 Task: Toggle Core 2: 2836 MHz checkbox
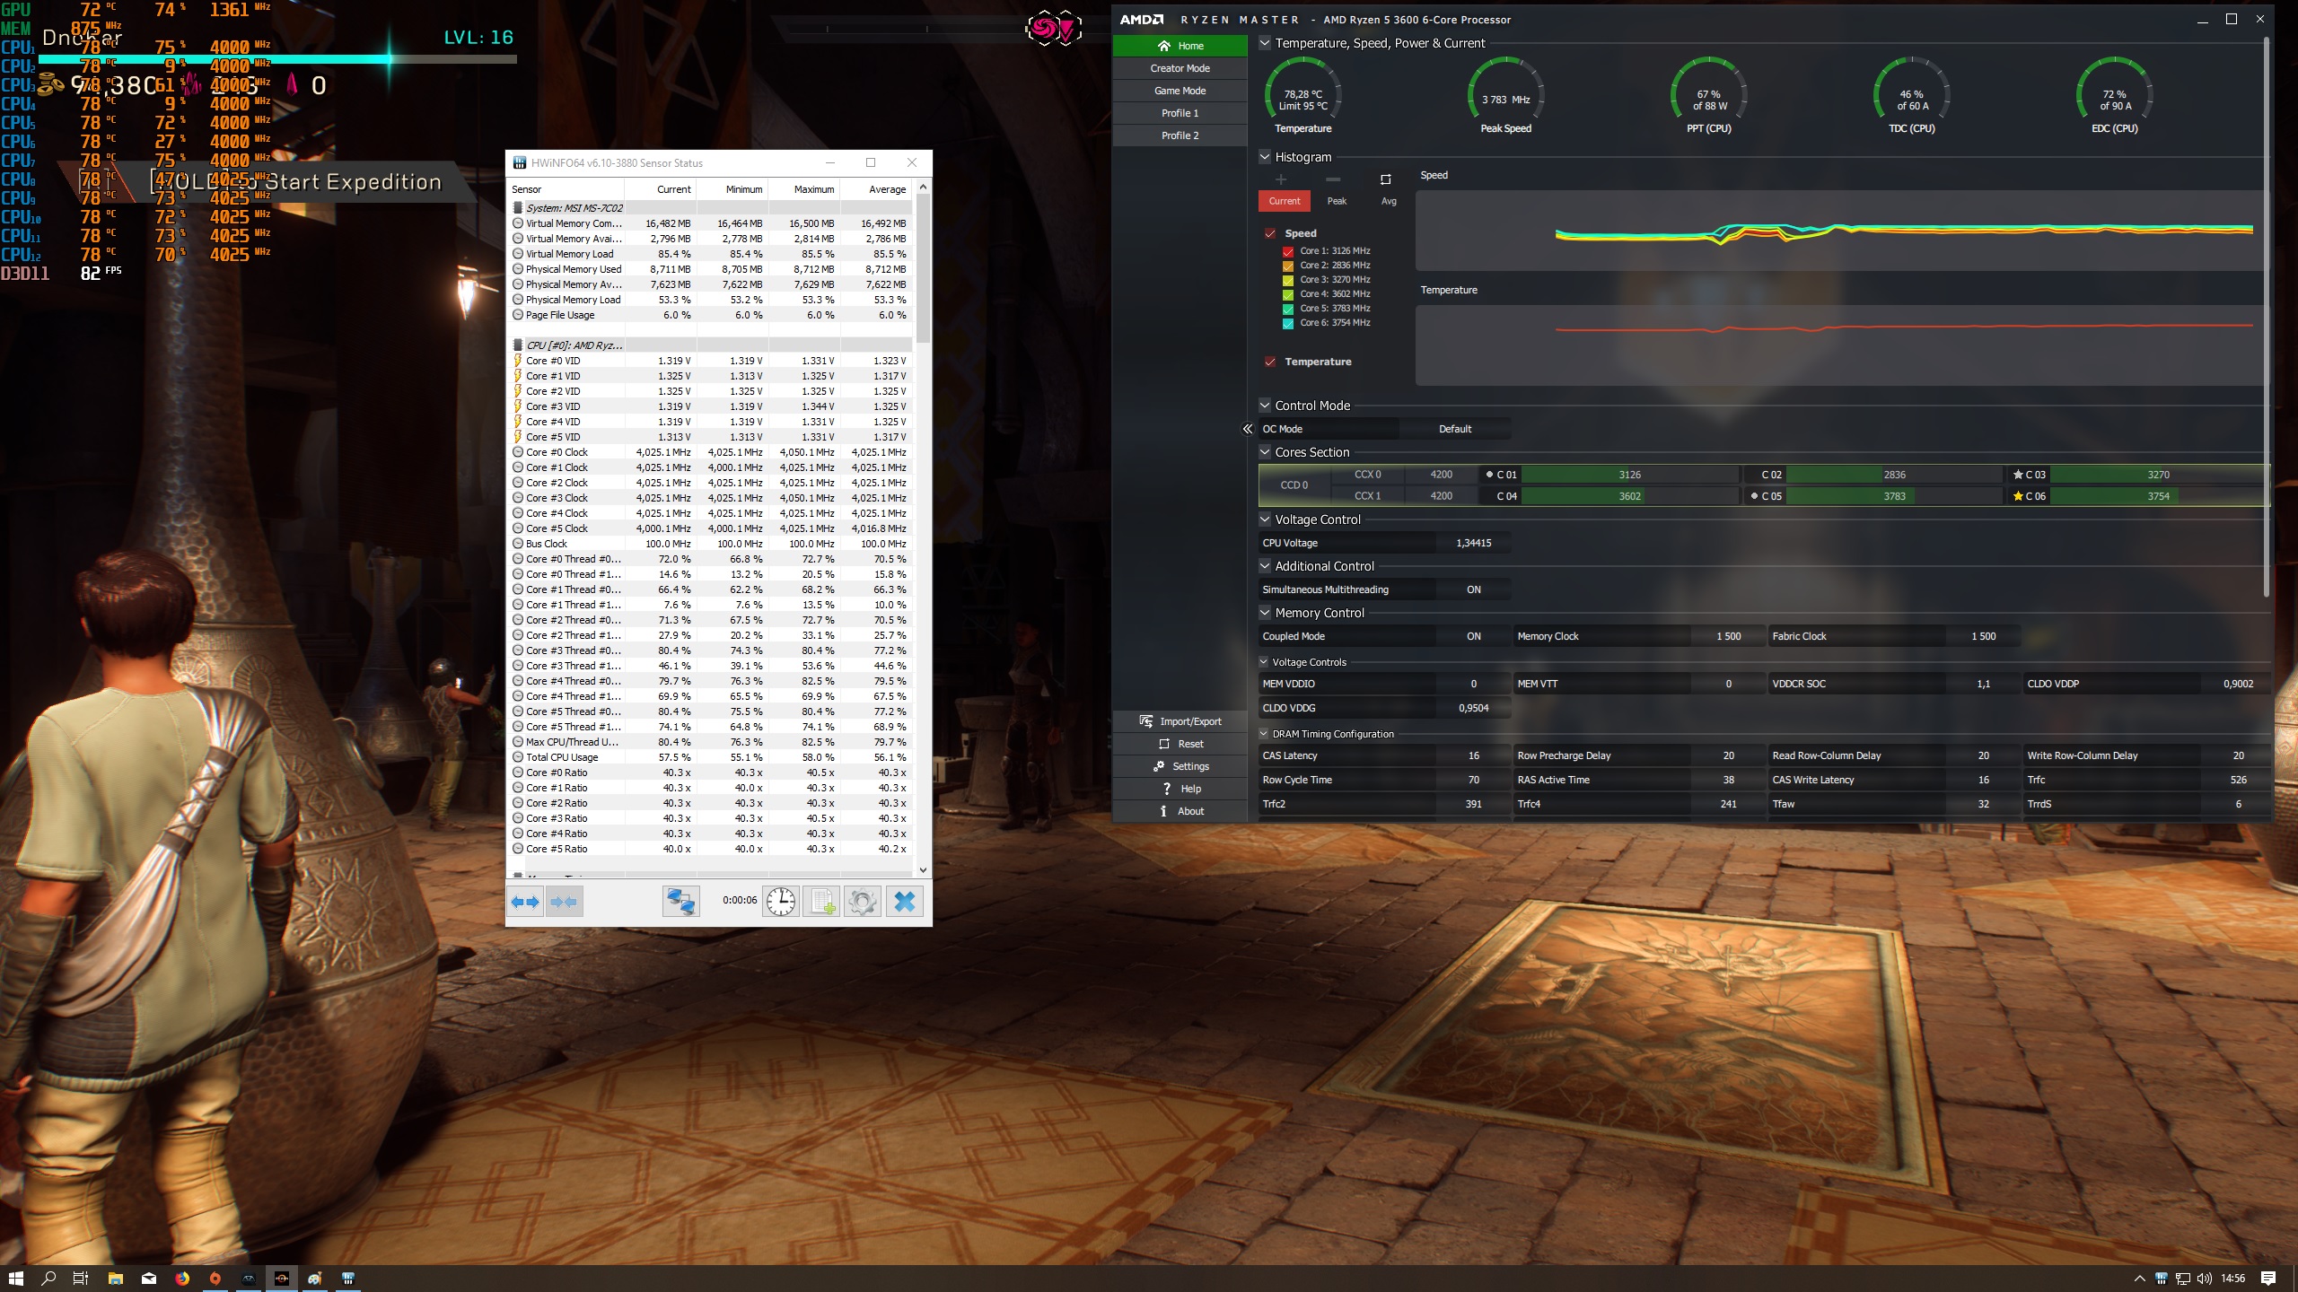click(x=1288, y=266)
